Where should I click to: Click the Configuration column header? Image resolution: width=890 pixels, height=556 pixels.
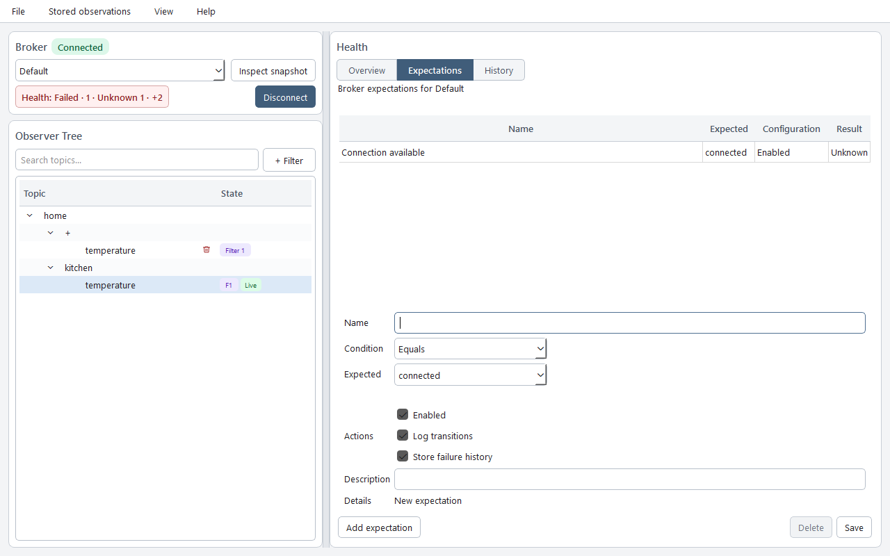pos(791,129)
